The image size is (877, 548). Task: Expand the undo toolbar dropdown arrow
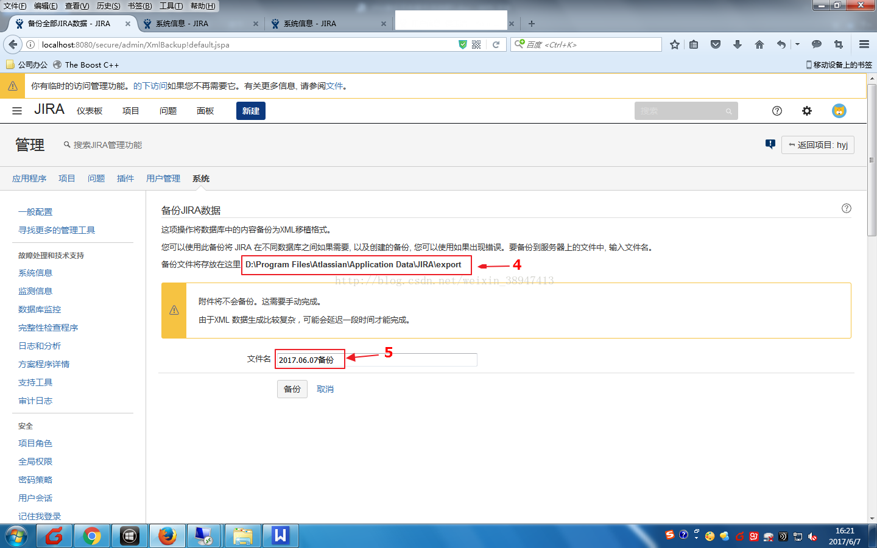pos(797,44)
